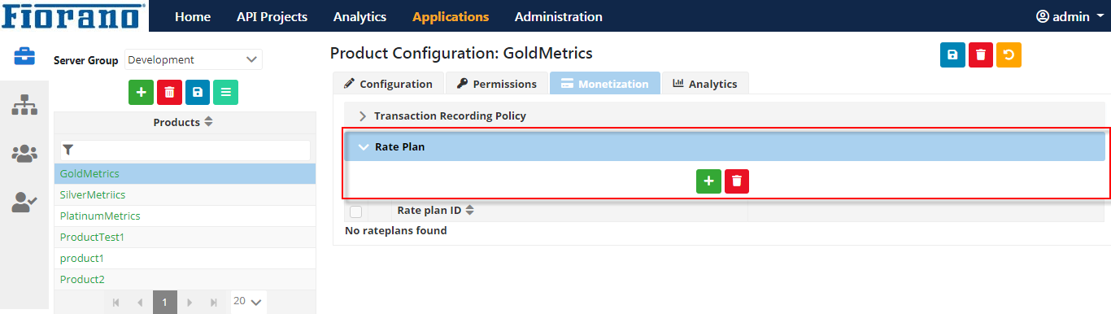The height and width of the screenshot is (314, 1111).
Task: Open the page size dropdown
Action: click(x=248, y=301)
